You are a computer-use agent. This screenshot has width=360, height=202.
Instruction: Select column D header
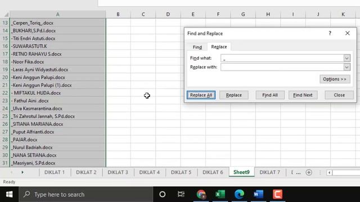(168, 14)
